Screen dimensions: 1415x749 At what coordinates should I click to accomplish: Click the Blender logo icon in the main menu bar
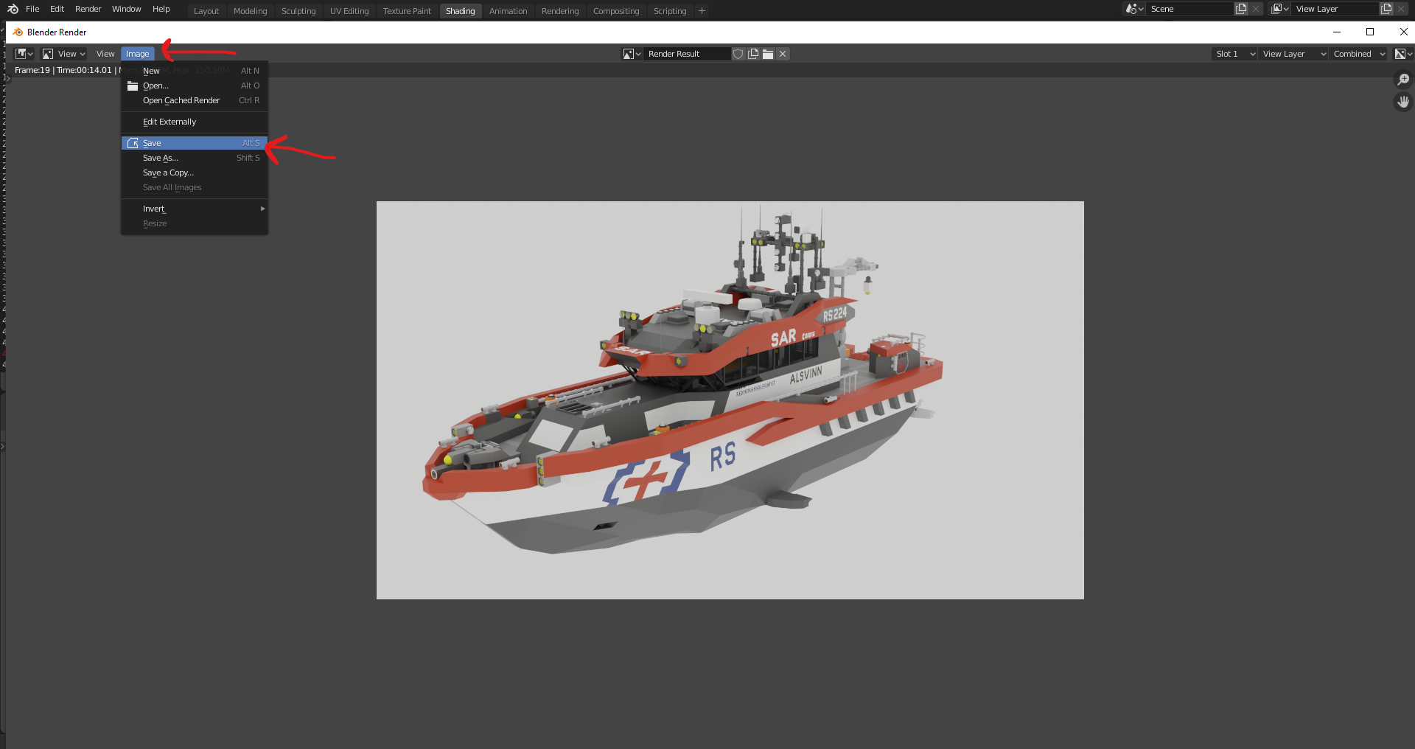(x=13, y=10)
